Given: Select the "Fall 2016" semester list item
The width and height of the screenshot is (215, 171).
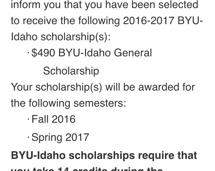Looking at the screenshot, I should coord(53,119).
